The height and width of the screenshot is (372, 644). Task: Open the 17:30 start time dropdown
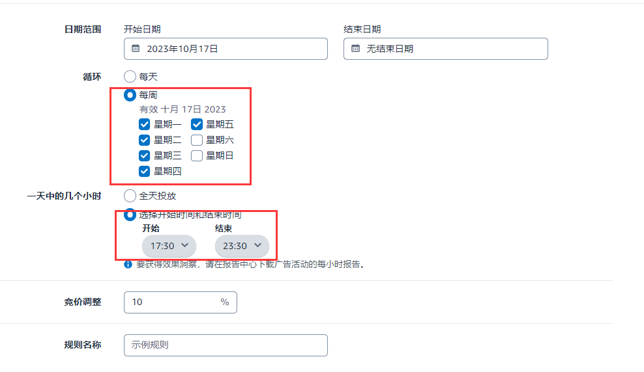click(169, 246)
